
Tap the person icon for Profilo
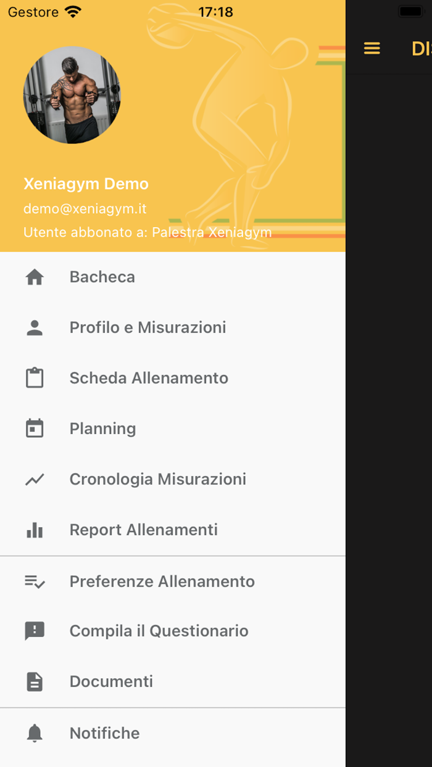pyautogui.click(x=35, y=328)
